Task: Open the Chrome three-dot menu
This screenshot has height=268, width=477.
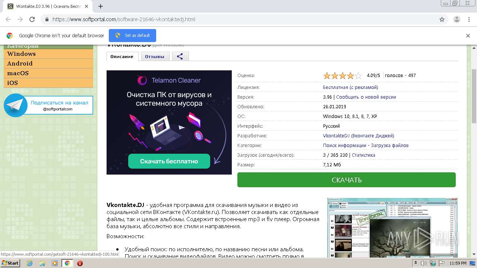Action: [469, 19]
